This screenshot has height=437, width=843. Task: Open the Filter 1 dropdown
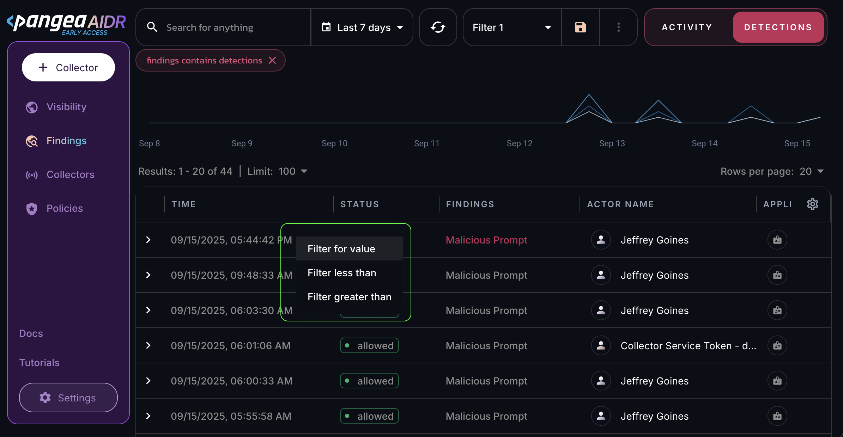[511, 27]
